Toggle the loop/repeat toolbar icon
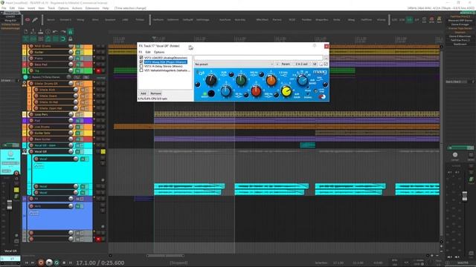This screenshot has width=476, height=267. click(62, 39)
